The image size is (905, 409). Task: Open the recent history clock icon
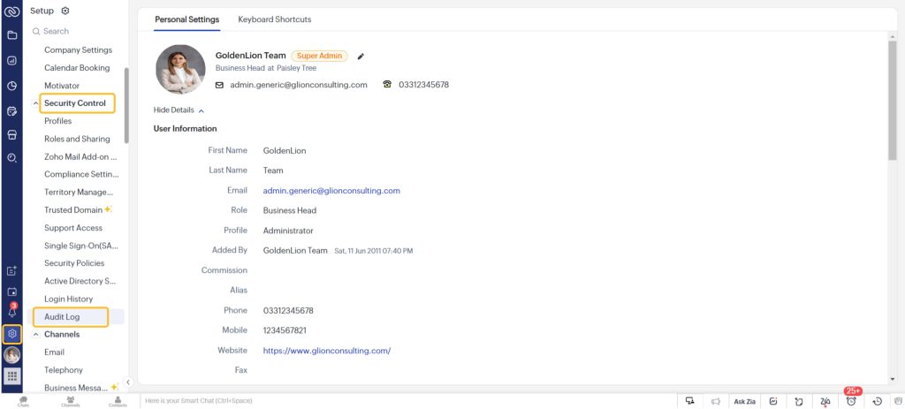tap(878, 402)
